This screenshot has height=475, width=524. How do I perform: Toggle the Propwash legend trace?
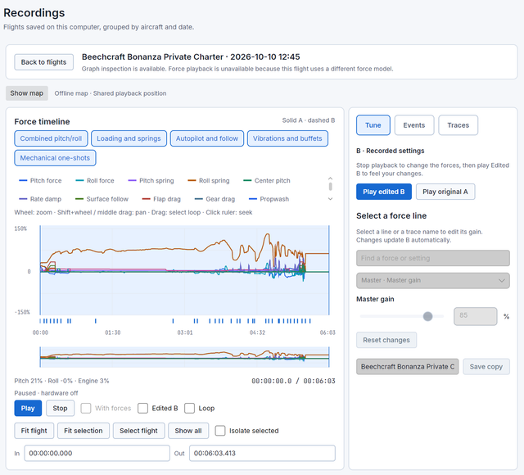click(269, 199)
